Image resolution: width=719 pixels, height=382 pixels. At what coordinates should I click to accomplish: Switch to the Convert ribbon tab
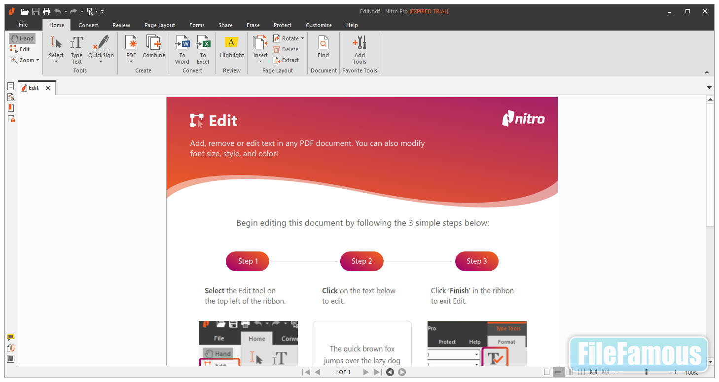(88, 25)
